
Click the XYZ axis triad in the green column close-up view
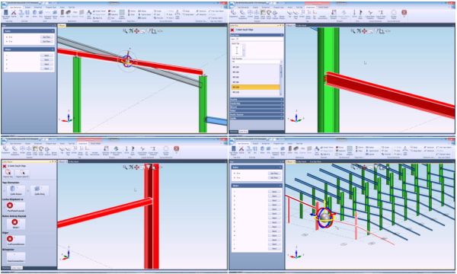point(296,117)
